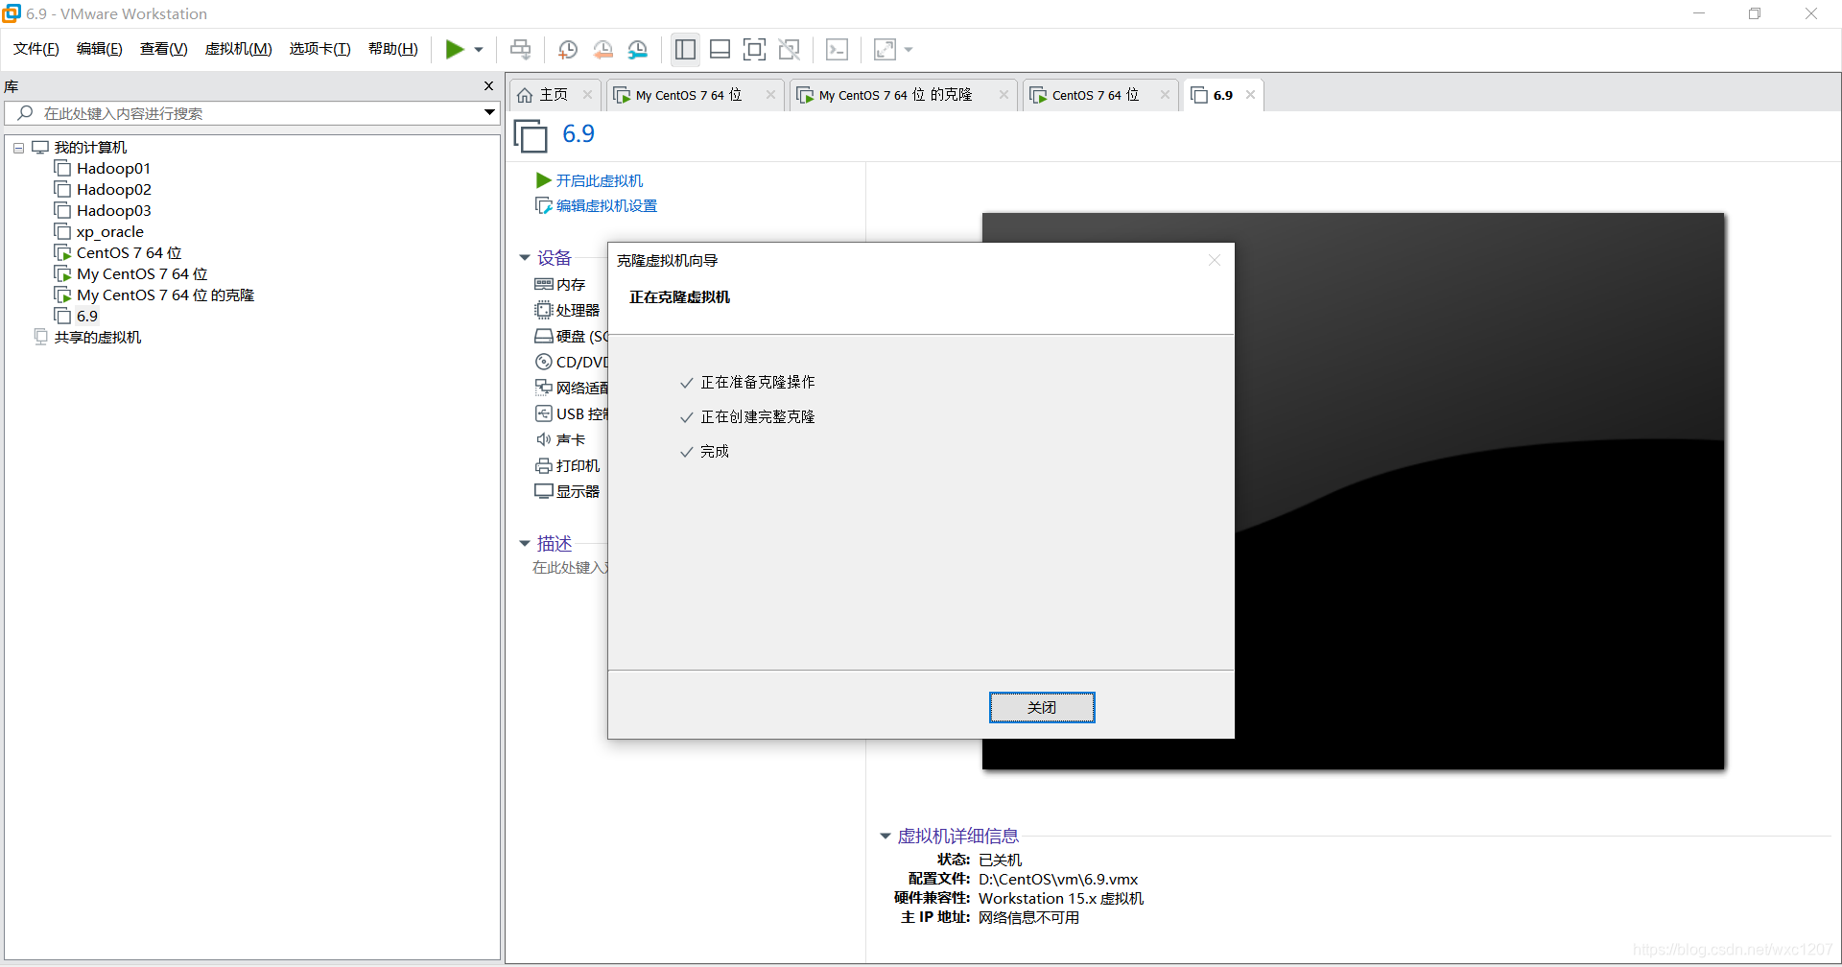Take a snapshot using the toolbar icon
The width and height of the screenshot is (1842, 967).
tap(568, 50)
